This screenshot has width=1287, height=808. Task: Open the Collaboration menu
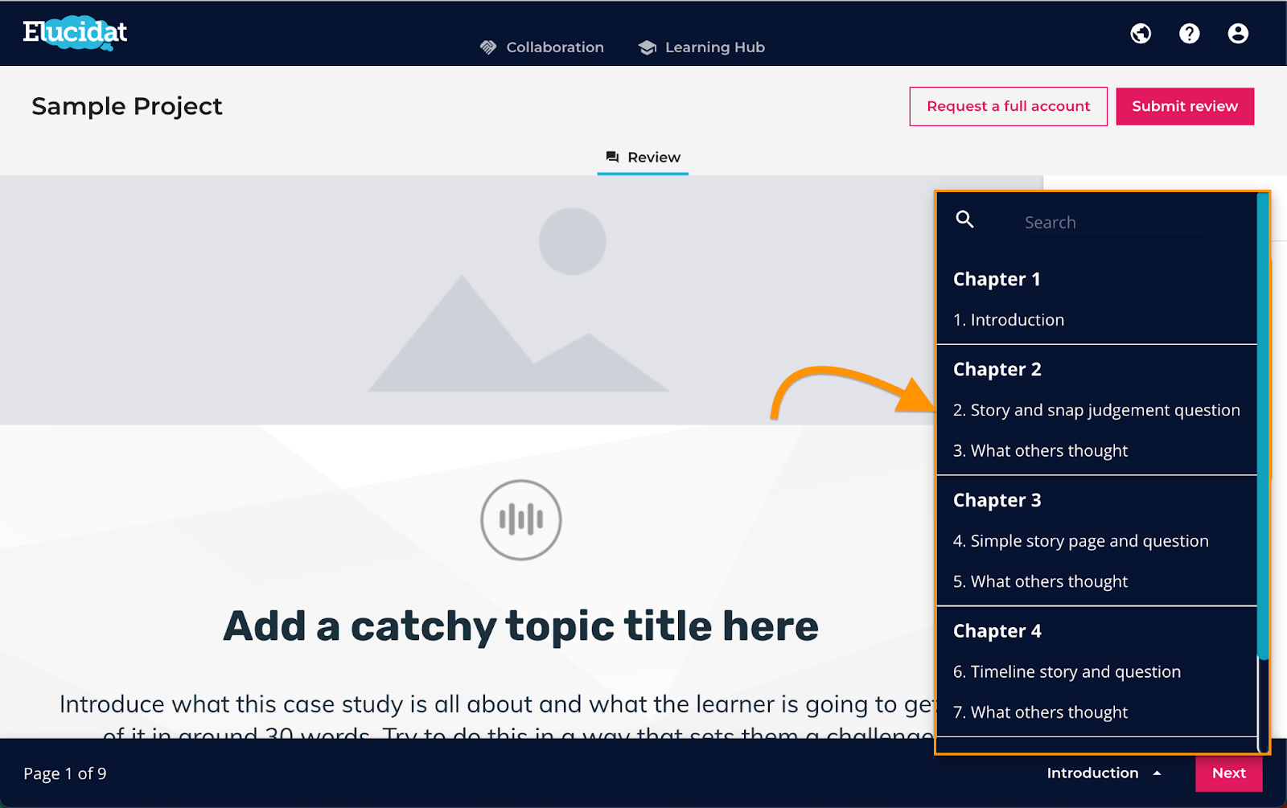542,47
